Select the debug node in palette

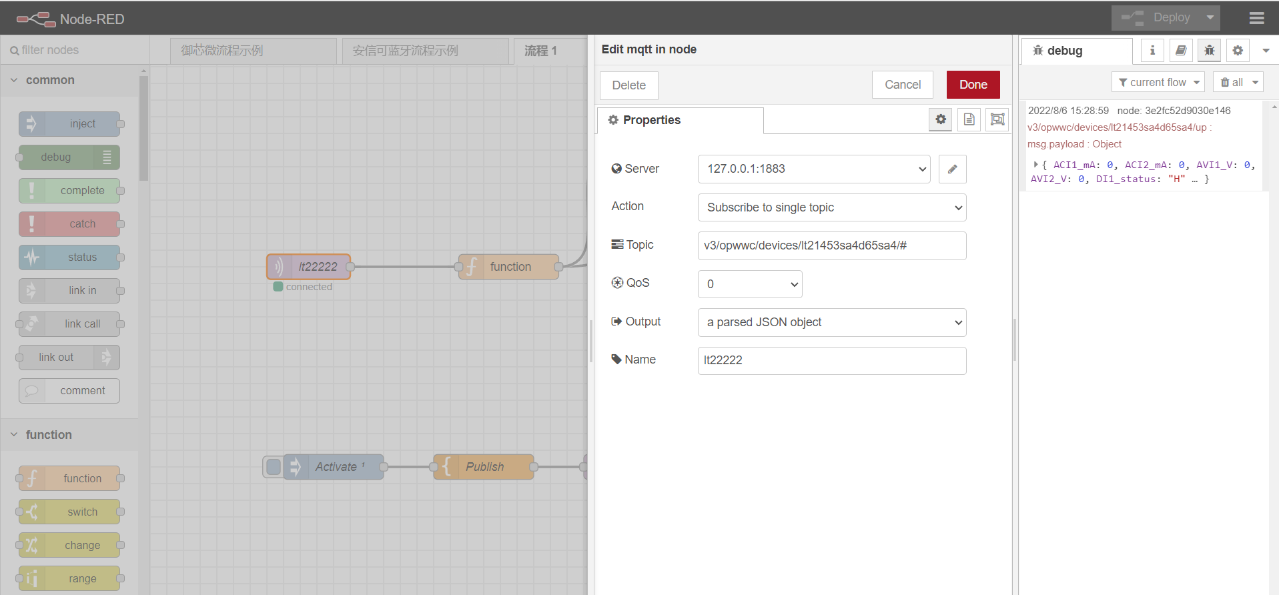(69, 157)
